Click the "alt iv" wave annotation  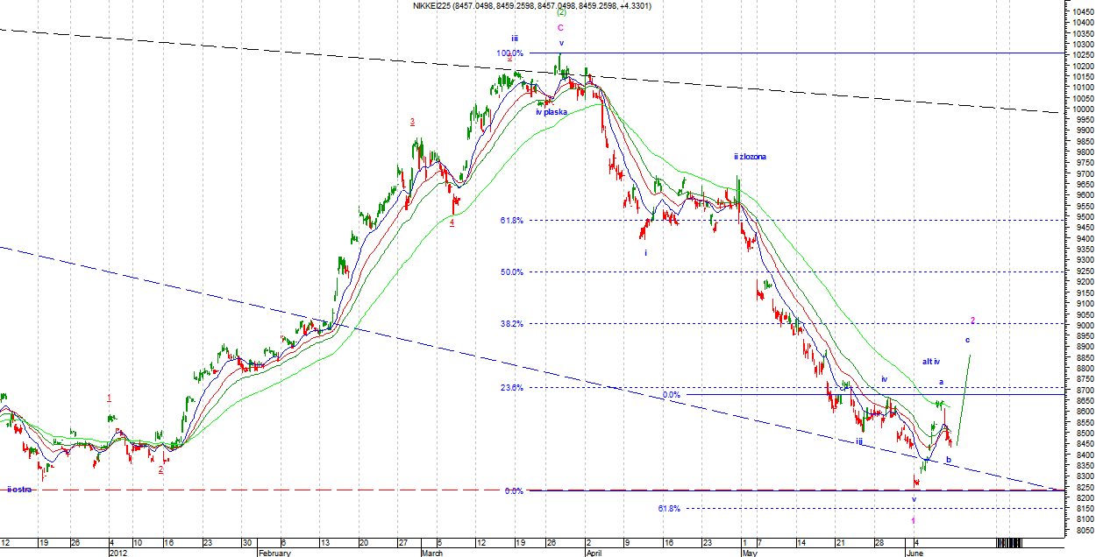(x=930, y=362)
